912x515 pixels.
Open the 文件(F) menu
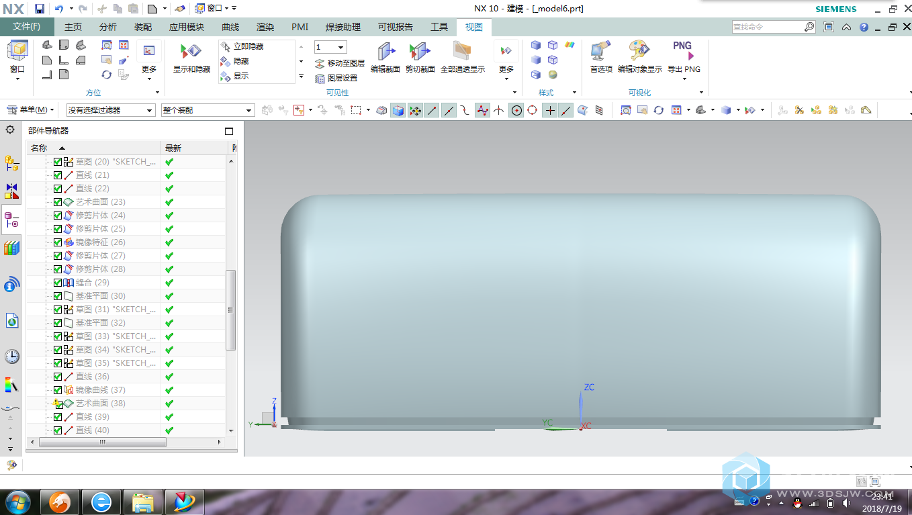pyautogui.click(x=27, y=27)
